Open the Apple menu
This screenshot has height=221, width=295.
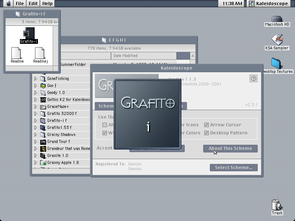click(x=8, y=3)
